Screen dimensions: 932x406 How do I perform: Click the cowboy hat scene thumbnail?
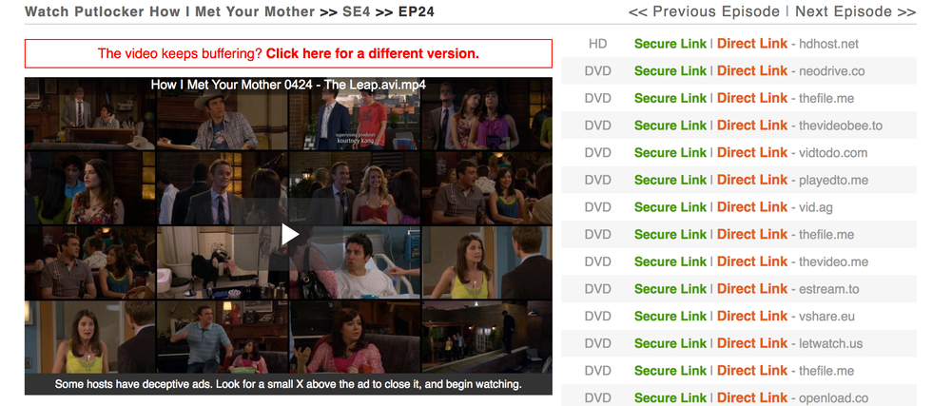(223, 113)
